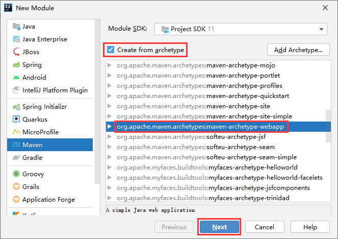Screen dimensions: 338x239
Task: Expand the maven-archetype-webapp tree node
Action: pyautogui.click(x=110, y=126)
